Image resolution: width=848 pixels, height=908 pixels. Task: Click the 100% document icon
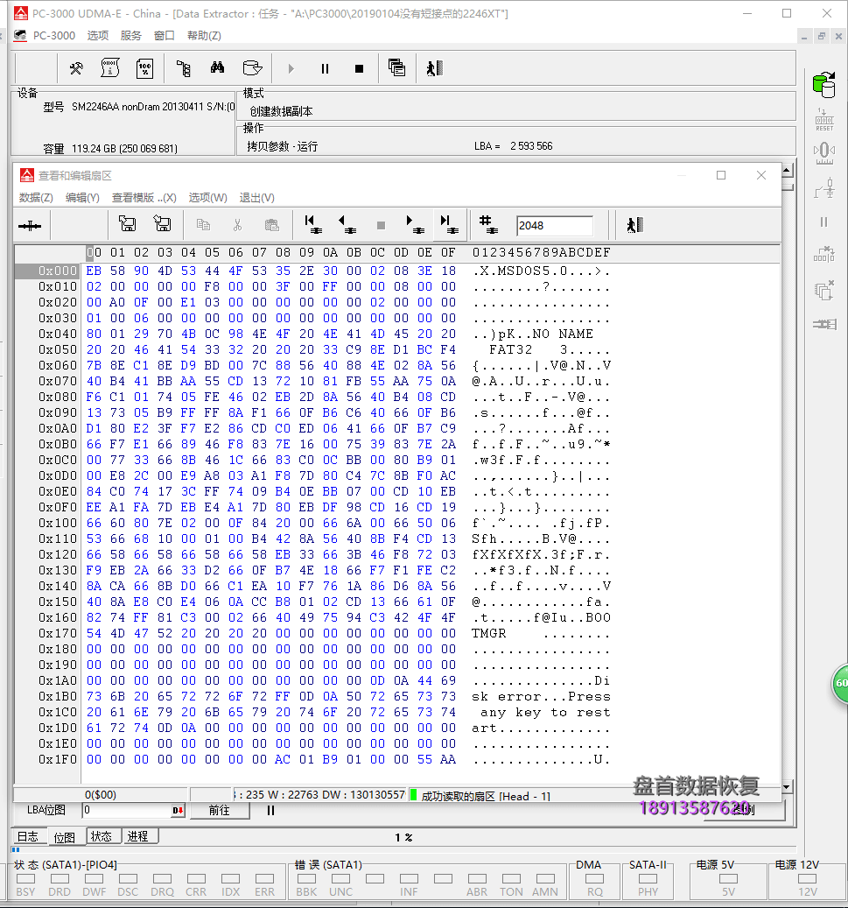pos(144,69)
